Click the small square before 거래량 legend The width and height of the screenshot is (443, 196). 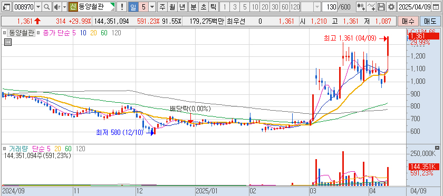point(4,149)
